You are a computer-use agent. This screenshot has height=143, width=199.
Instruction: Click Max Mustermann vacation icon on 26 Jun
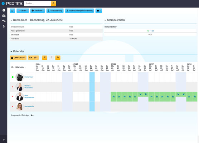[x=113, y=97]
